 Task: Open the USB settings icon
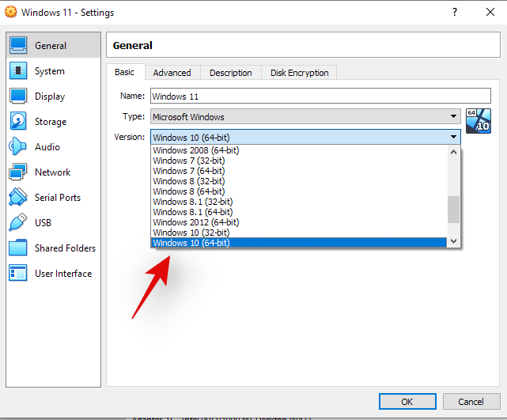click(x=18, y=223)
